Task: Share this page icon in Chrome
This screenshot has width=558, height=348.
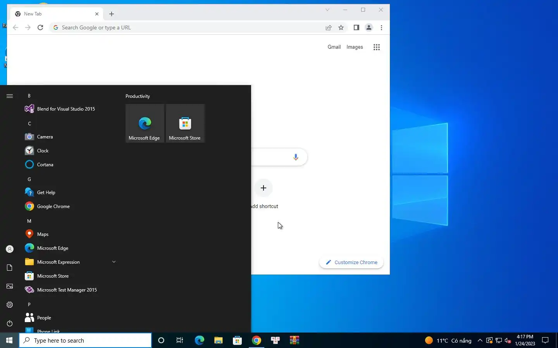Action: [x=329, y=27]
